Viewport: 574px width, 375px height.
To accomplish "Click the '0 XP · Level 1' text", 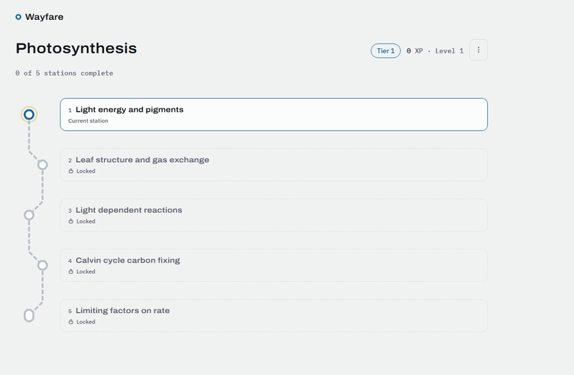I will (435, 51).
